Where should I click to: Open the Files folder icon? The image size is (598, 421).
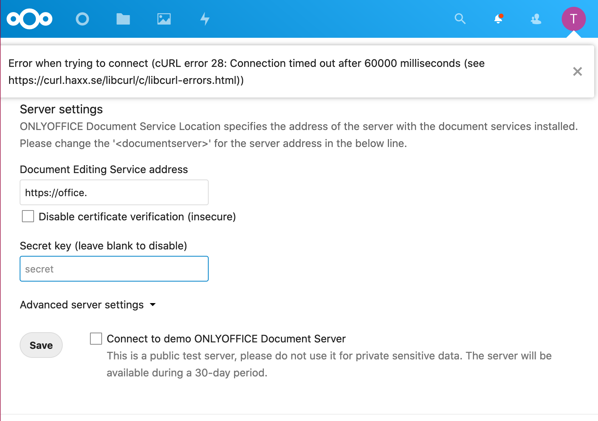tap(123, 19)
